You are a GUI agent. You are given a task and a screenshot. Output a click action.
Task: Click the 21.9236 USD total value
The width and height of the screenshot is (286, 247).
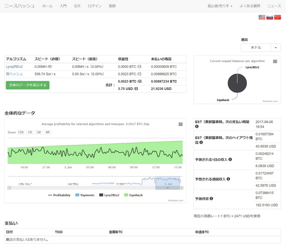coord(161,89)
